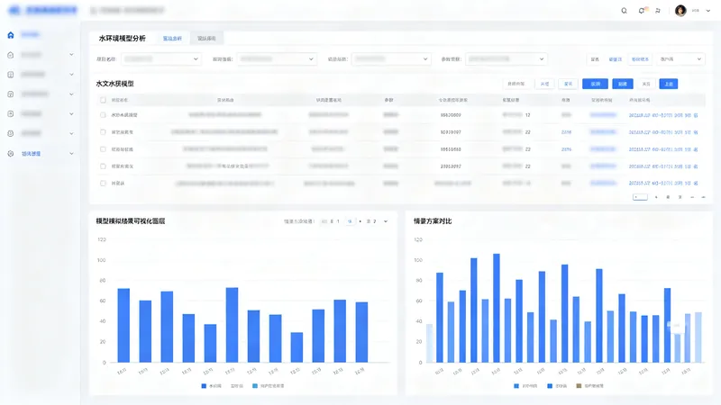Click the blue text link in the filter row
721x405 pixels.
(x=616, y=59)
